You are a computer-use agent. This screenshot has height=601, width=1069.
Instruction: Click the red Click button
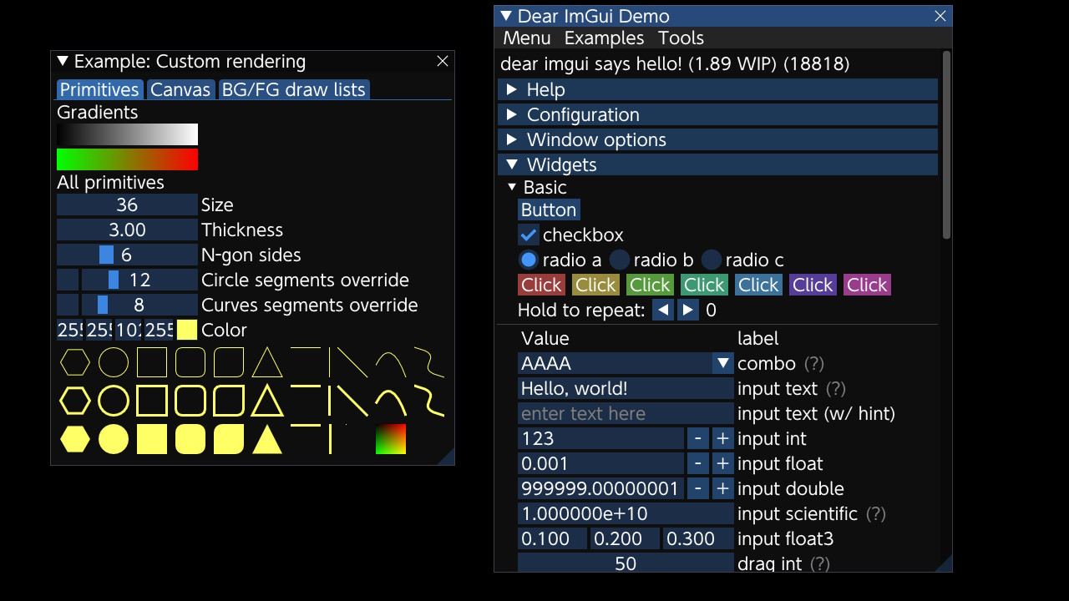click(x=542, y=285)
